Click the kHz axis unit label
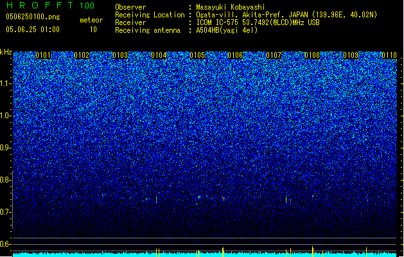Viewport: 404px width, 257px height. [x=6, y=52]
